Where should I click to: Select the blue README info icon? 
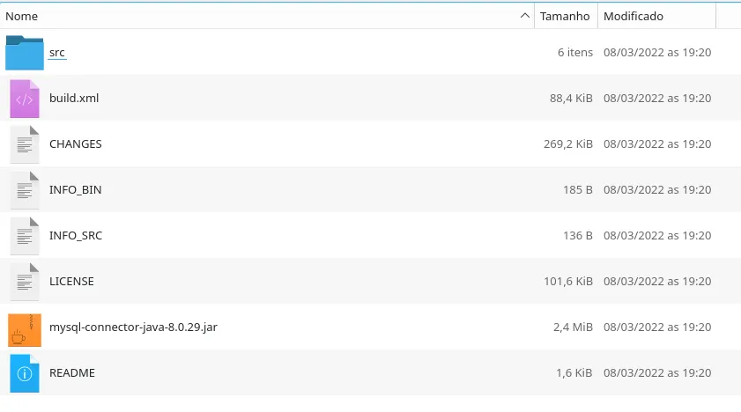pyautogui.click(x=25, y=373)
